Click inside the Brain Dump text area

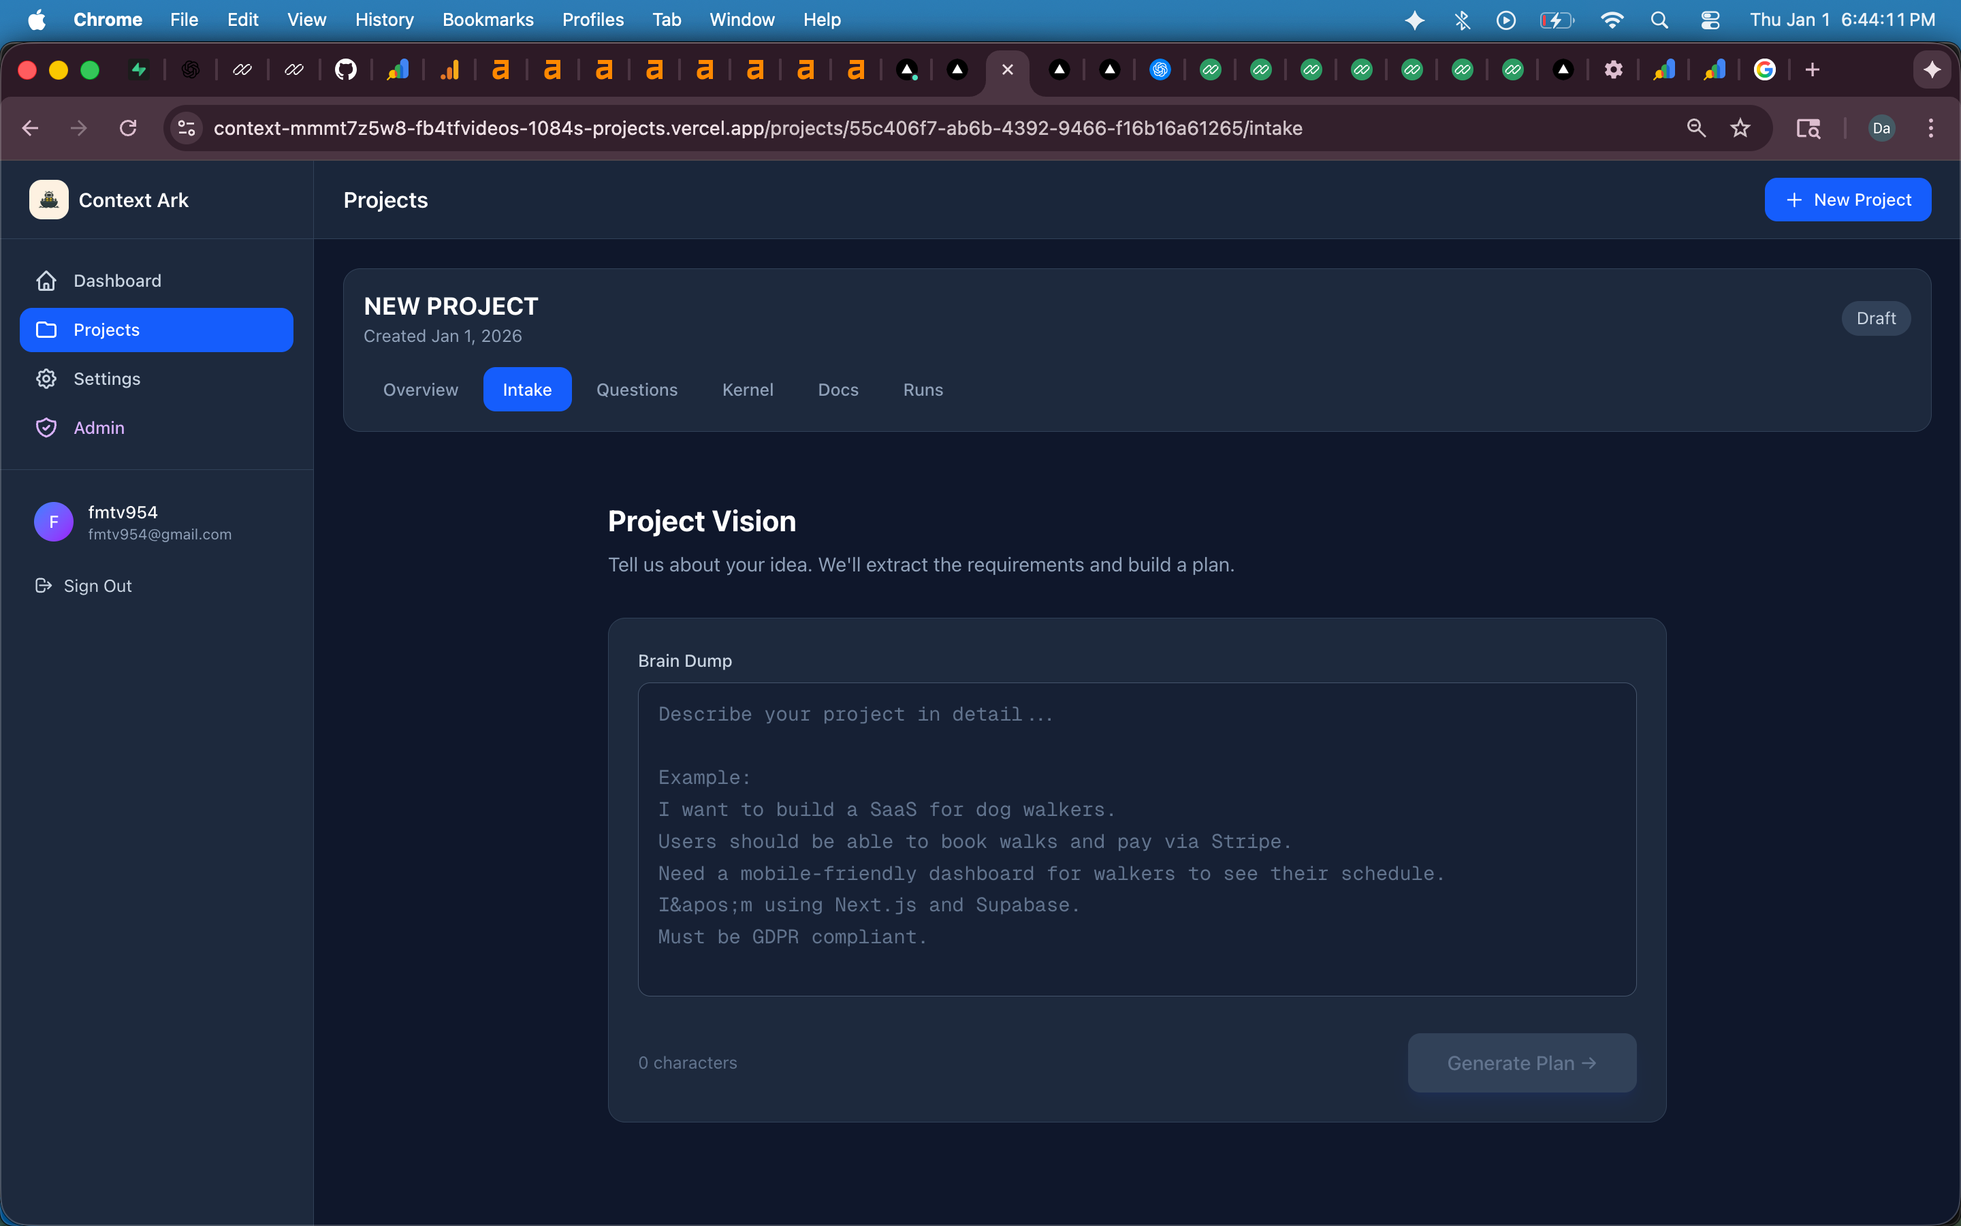tap(1134, 835)
